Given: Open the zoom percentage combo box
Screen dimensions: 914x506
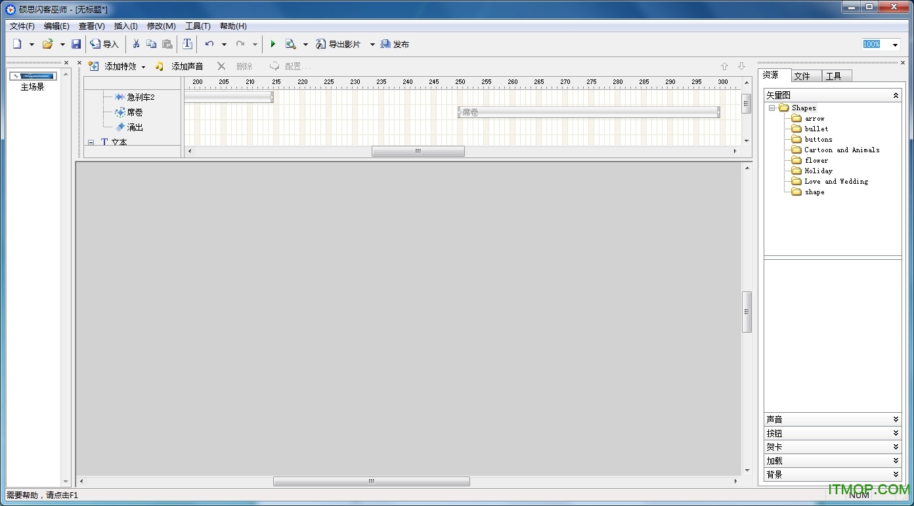Looking at the screenshot, I should (x=896, y=45).
